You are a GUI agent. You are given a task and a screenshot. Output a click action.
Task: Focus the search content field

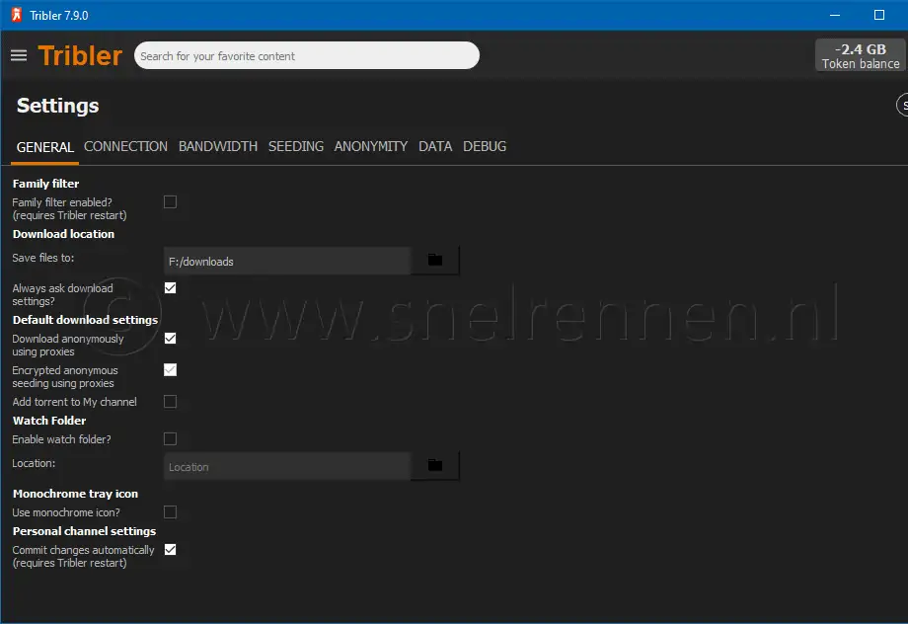(x=307, y=55)
